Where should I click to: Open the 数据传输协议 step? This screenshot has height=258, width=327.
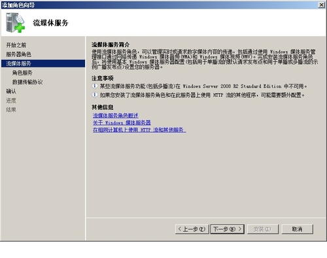click(27, 82)
